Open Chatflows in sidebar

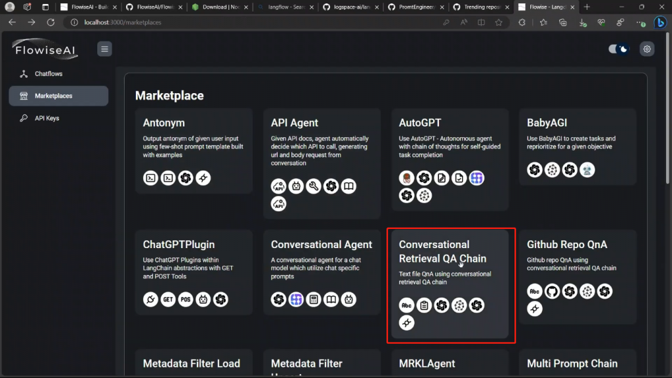49,73
